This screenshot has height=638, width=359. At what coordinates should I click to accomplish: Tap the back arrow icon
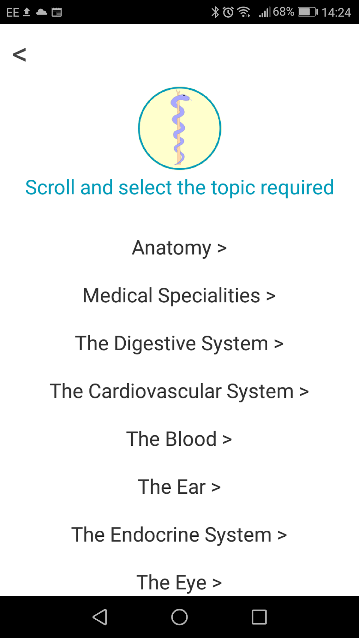(19, 55)
